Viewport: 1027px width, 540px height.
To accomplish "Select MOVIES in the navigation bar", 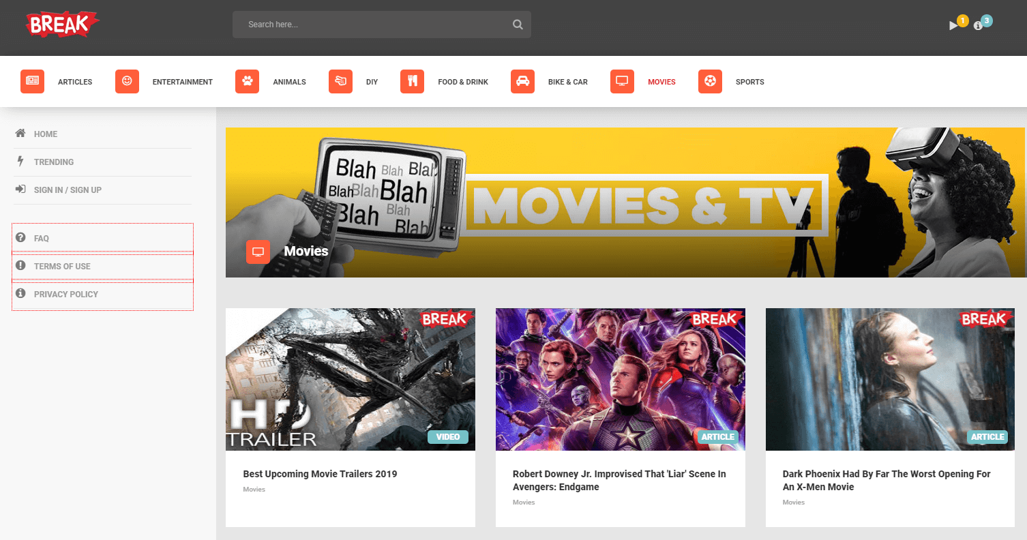I will coord(661,81).
